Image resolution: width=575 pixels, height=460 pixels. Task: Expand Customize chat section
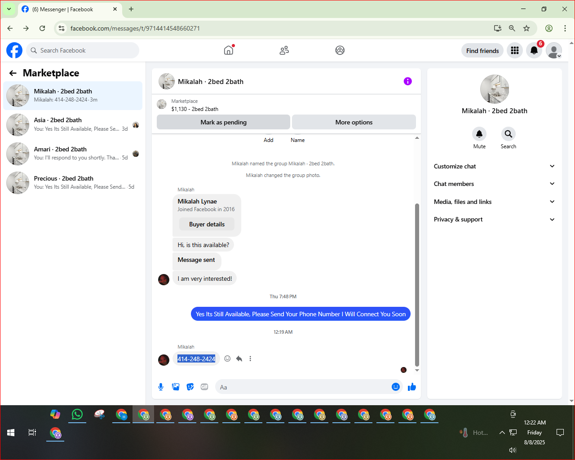[x=494, y=166]
